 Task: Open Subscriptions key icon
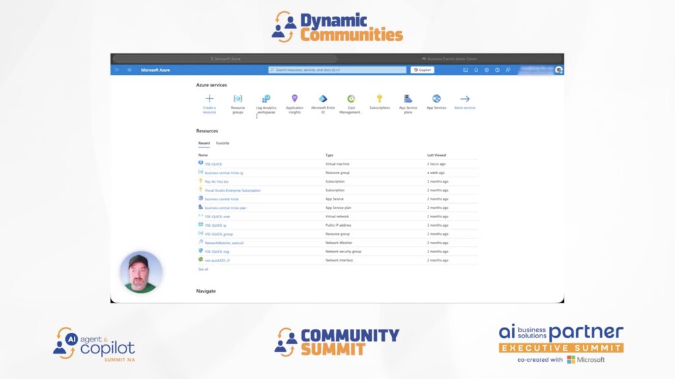(380, 99)
